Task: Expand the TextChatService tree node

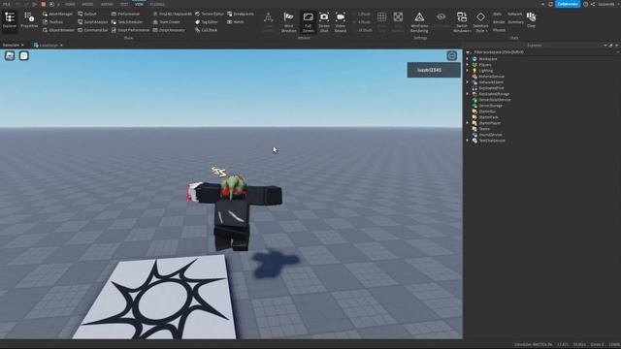Action: [468, 141]
